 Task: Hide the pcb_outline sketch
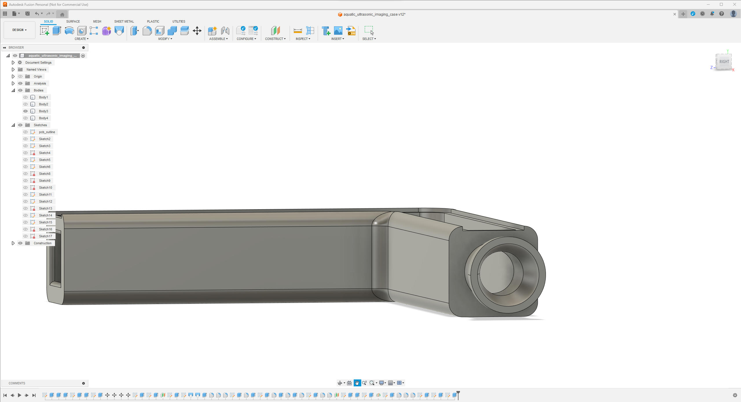pos(26,132)
